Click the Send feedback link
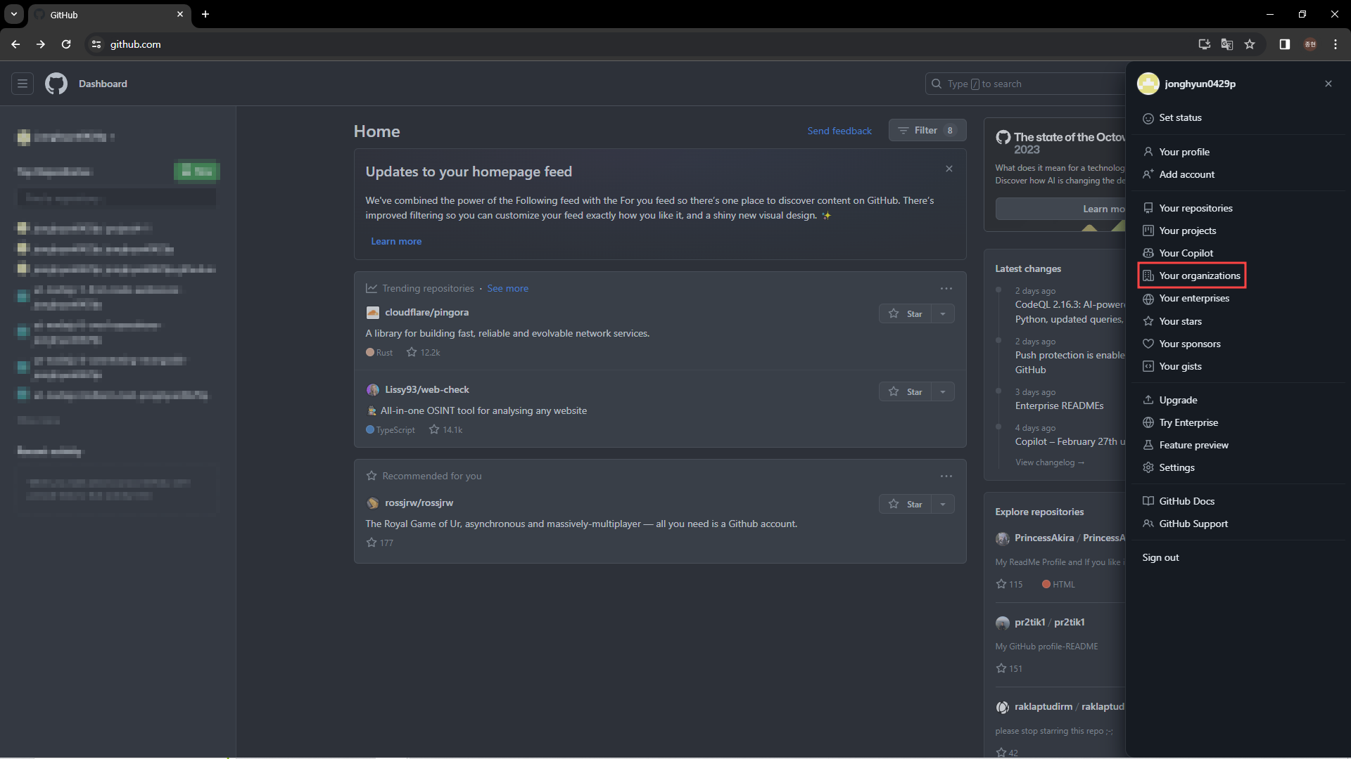The image size is (1351, 759). coord(839,131)
